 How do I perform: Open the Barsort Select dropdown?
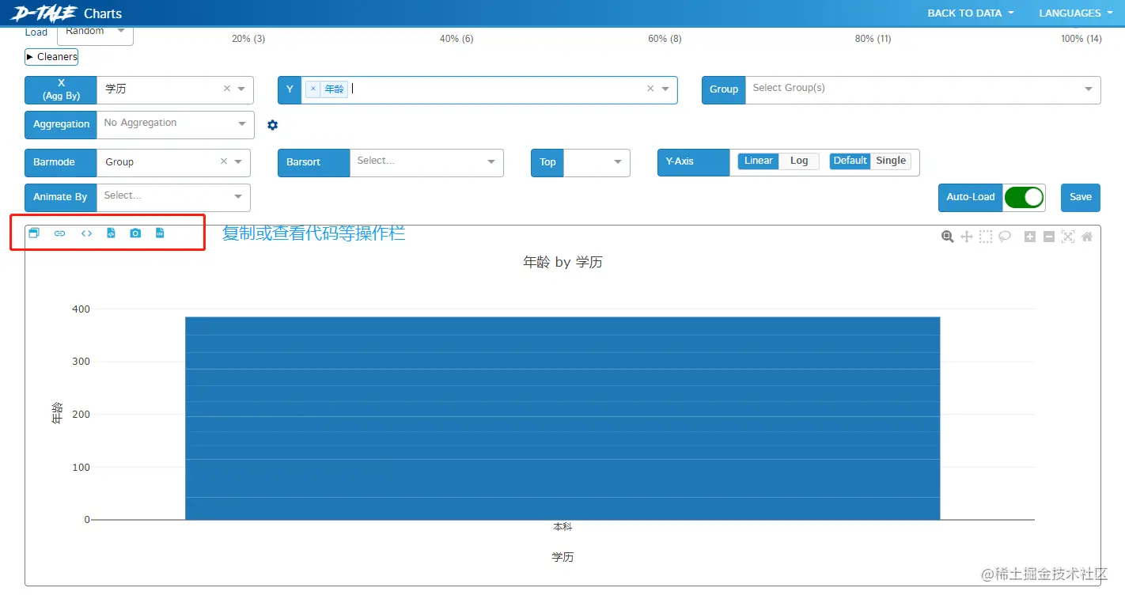[x=426, y=162]
